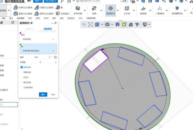Tick the 方向2 checkbox
The width and height of the screenshot is (193, 130).
(21, 77)
